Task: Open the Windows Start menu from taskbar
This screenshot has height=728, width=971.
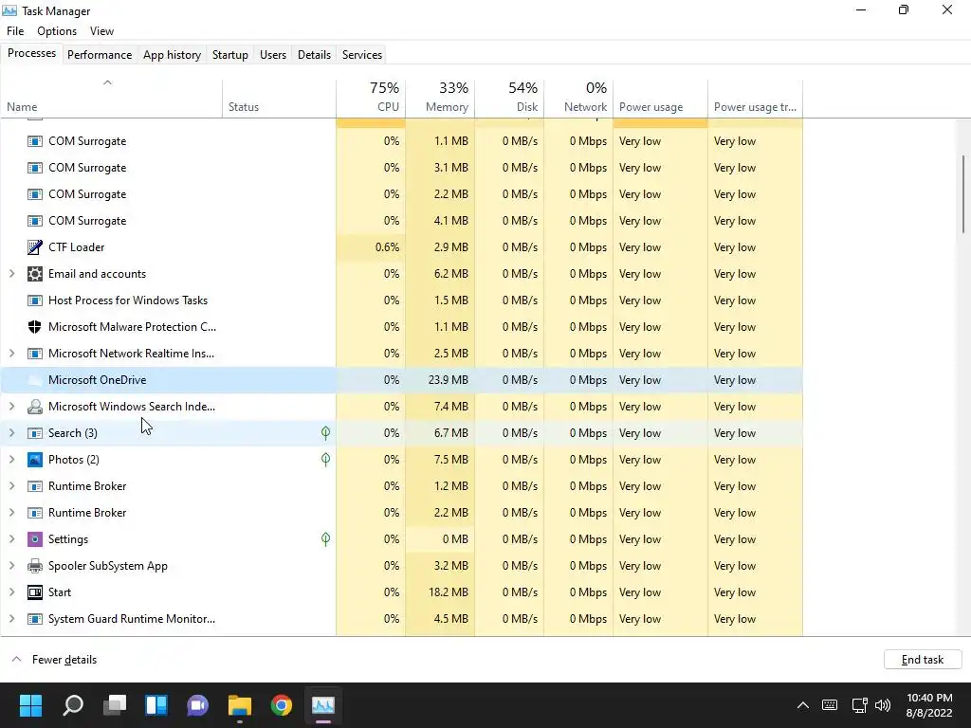Action: tap(30, 705)
